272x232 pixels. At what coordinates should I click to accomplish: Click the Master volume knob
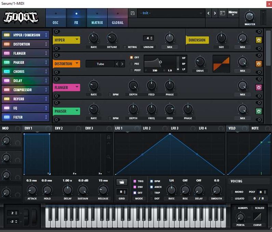click(x=249, y=16)
